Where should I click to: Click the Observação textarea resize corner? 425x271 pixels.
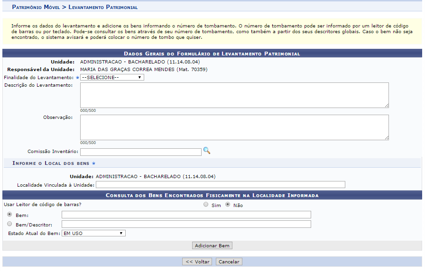point(387,137)
